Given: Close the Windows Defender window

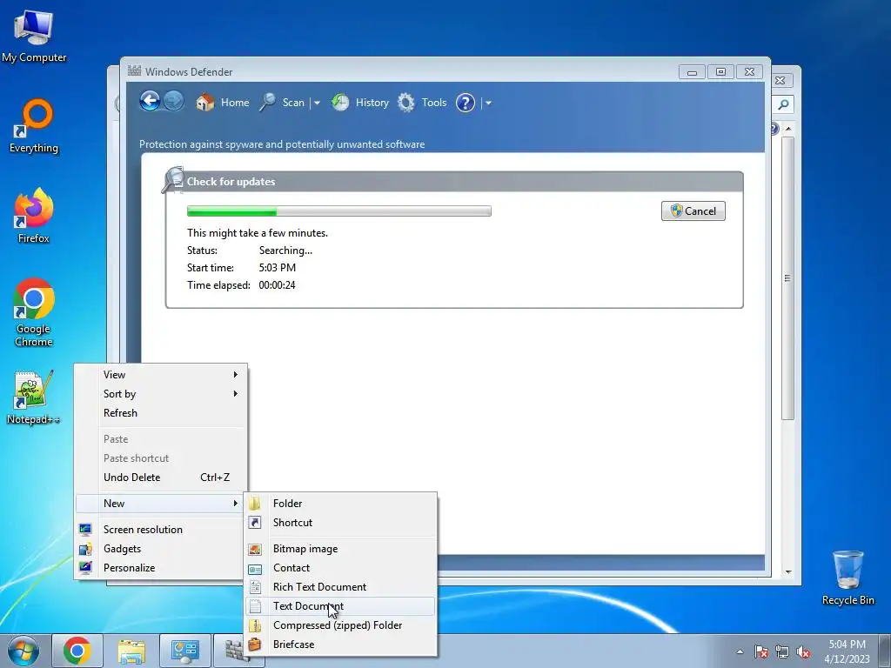Looking at the screenshot, I should [x=749, y=72].
